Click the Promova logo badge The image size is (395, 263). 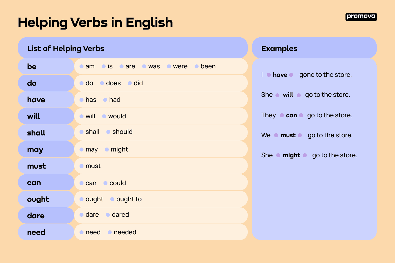point(361,17)
